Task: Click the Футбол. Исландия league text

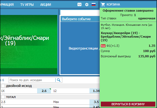Action: tap(127, 26)
